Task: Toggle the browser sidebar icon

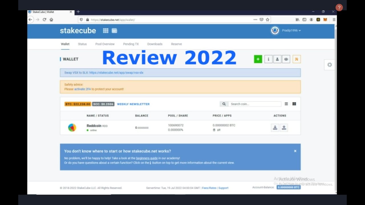Action: pos(304,20)
